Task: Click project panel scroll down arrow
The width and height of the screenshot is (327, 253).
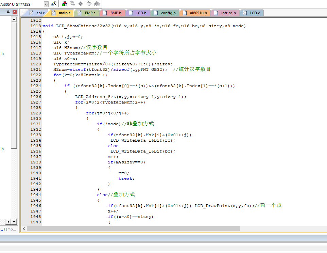Action: point(14,222)
